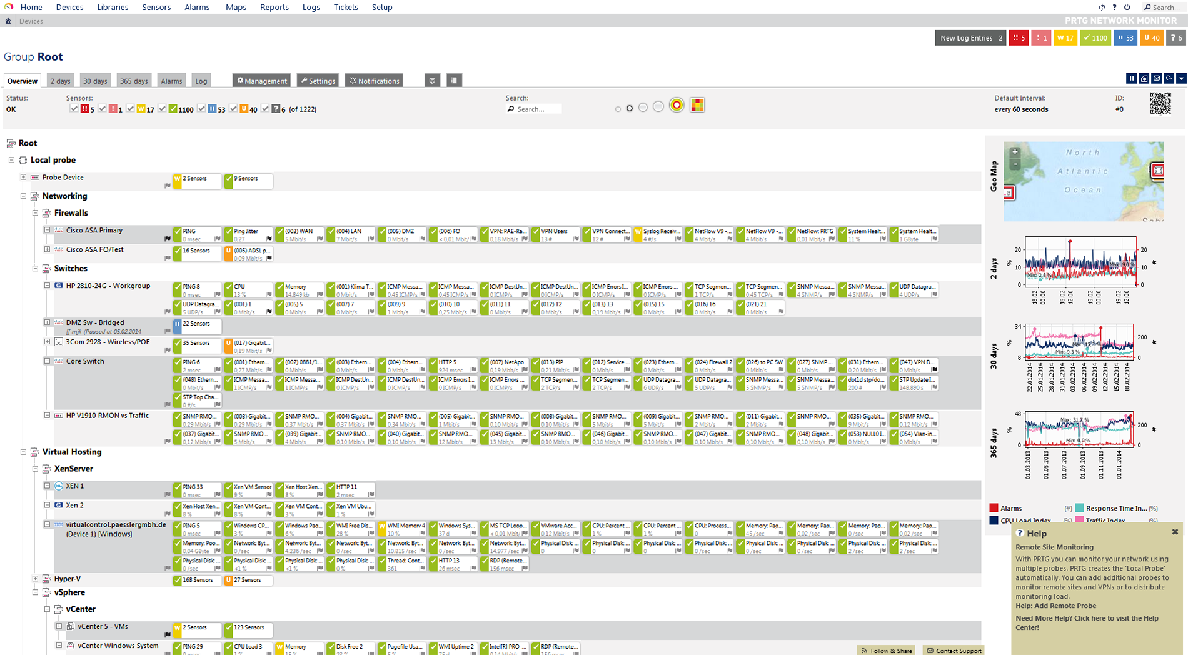
Task: Disable the unknown sensors filter checkbox
Action: tap(266, 108)
